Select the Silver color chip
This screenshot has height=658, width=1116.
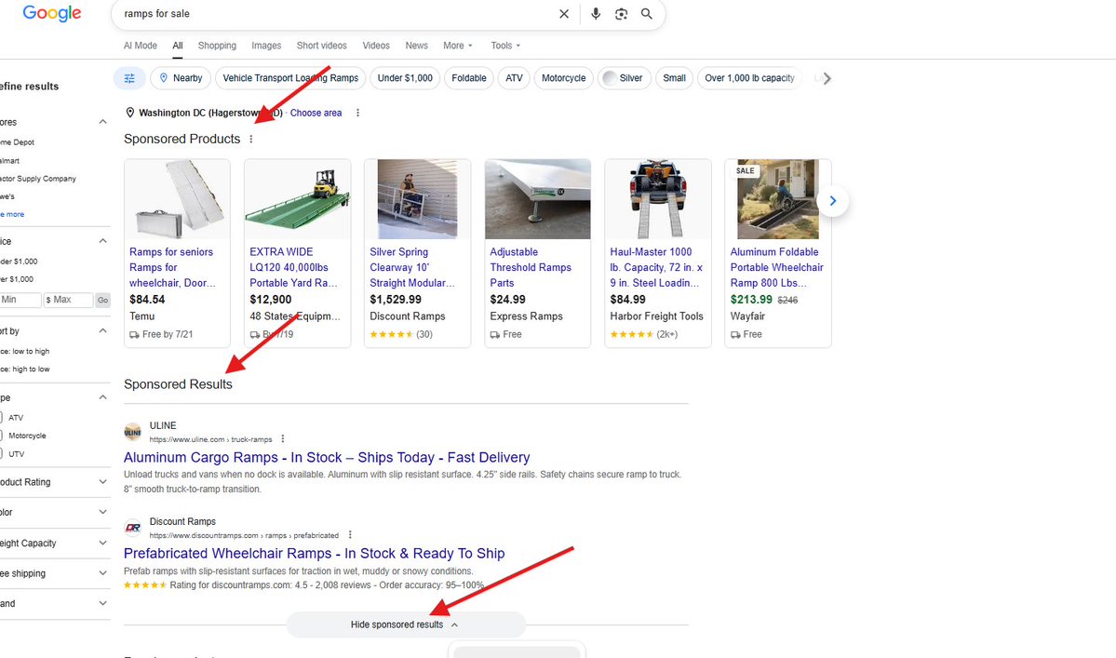[623, 78]
